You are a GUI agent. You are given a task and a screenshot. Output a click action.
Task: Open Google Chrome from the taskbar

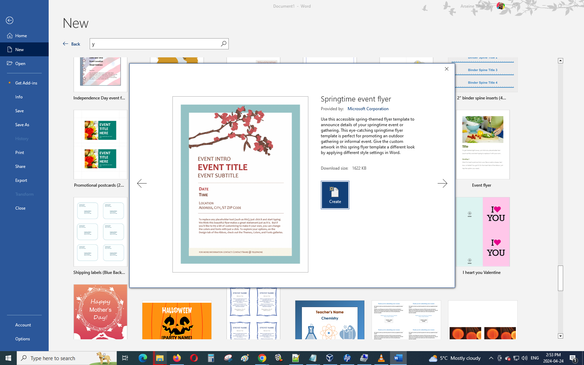[x=262, y=358]
